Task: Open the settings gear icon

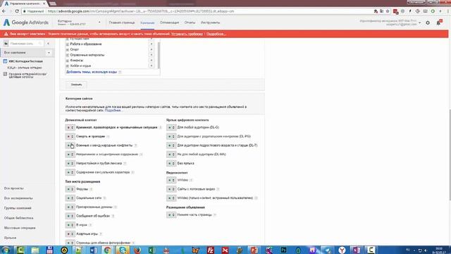Action: tap(428, 23)
